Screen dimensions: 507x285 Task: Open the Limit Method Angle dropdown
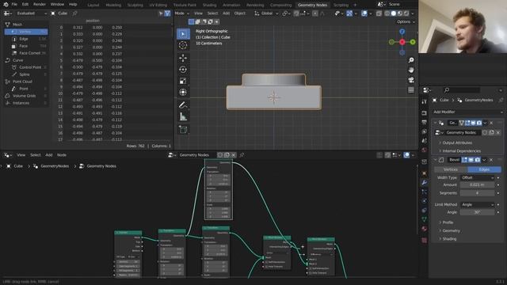[477, 204]
